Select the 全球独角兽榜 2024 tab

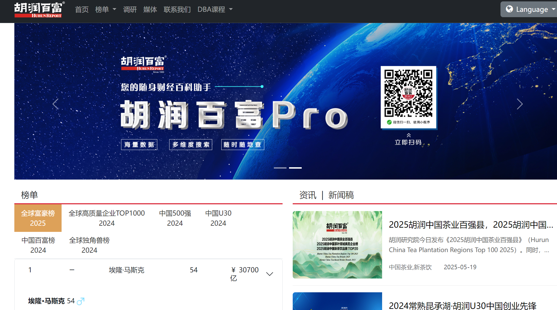point(89,245)
